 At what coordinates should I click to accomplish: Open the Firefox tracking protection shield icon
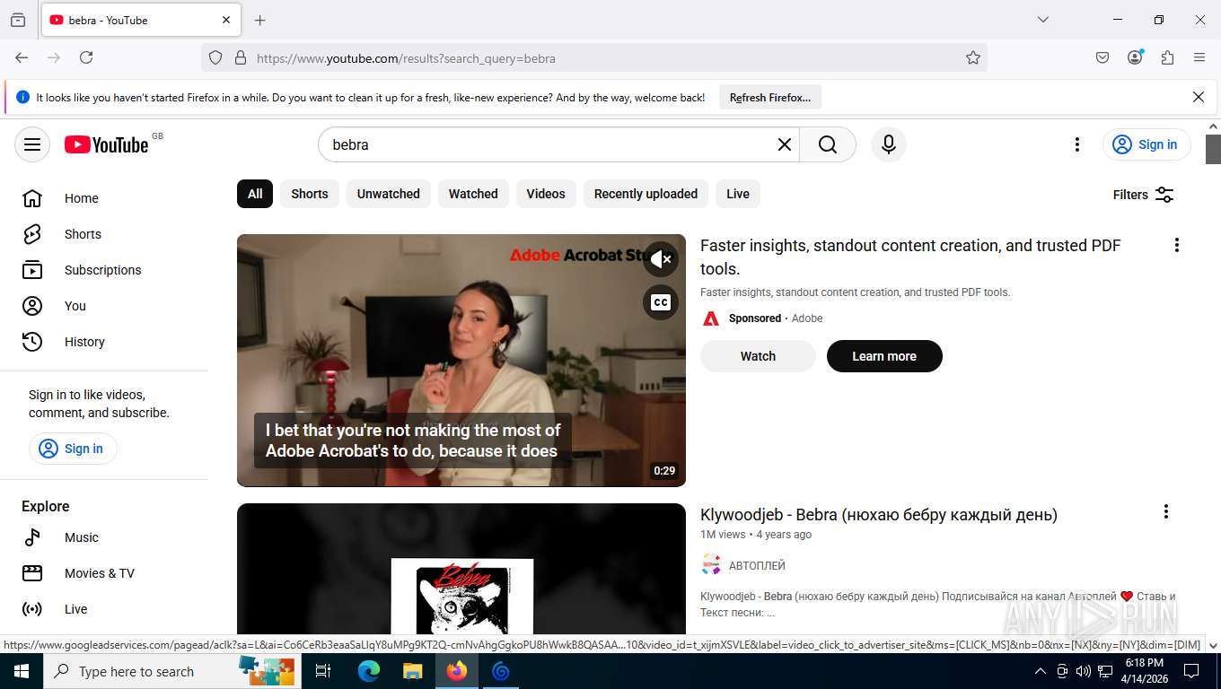[215, 58]
